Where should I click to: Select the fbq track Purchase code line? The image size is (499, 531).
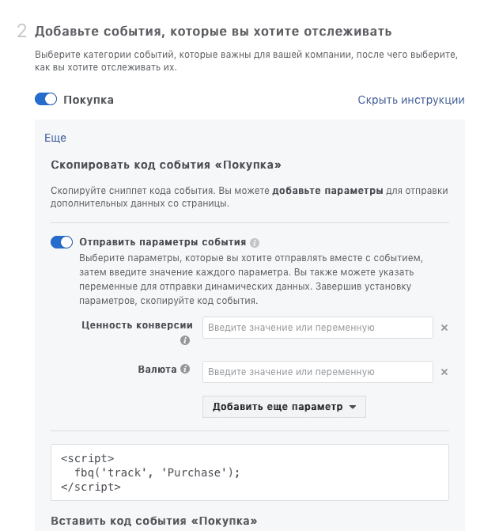point(157,472)
